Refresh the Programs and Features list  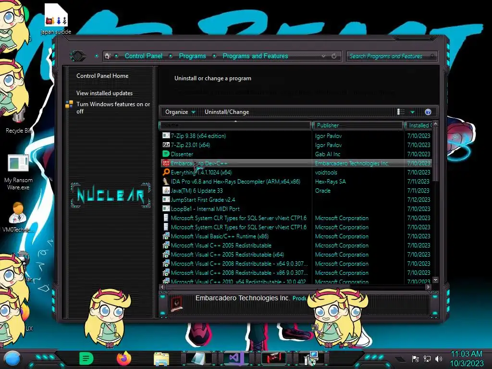[x=334, y=56]
